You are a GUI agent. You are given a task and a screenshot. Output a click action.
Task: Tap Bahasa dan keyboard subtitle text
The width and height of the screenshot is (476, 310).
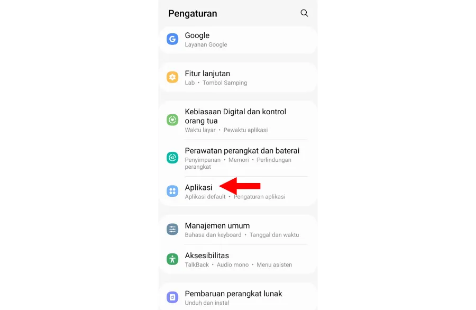click(213, 235)
